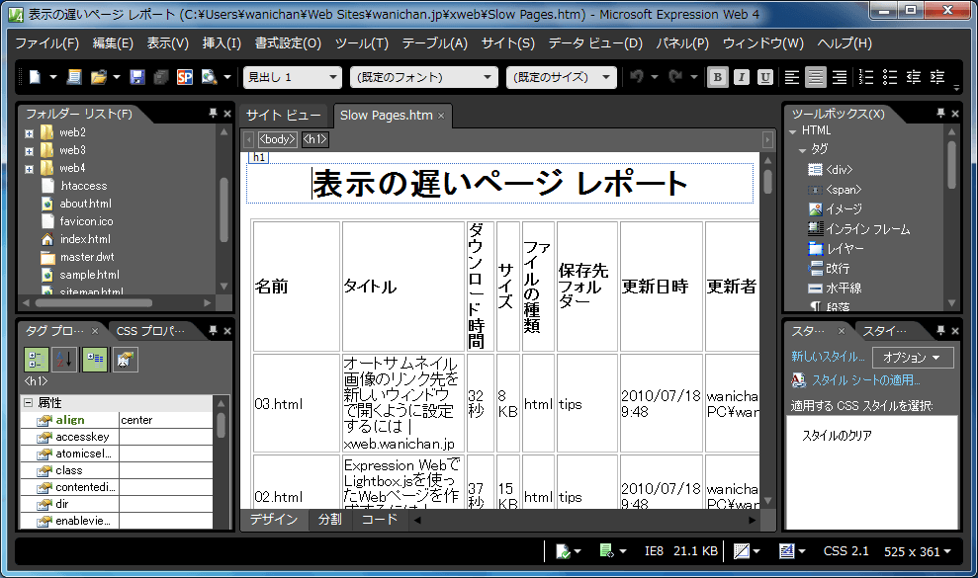
Task: Switch to the CSS プロパティ panel tab
Action: pyautogui.click(x=150, y=331)
